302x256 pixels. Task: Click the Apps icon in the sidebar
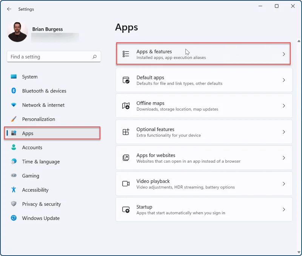click(x=14, y=133)
